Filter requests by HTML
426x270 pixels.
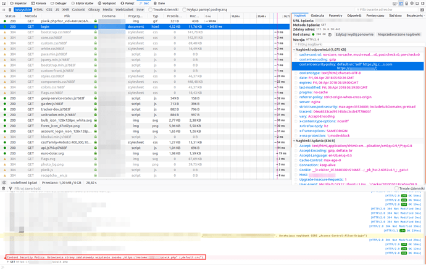click(38, 9)
